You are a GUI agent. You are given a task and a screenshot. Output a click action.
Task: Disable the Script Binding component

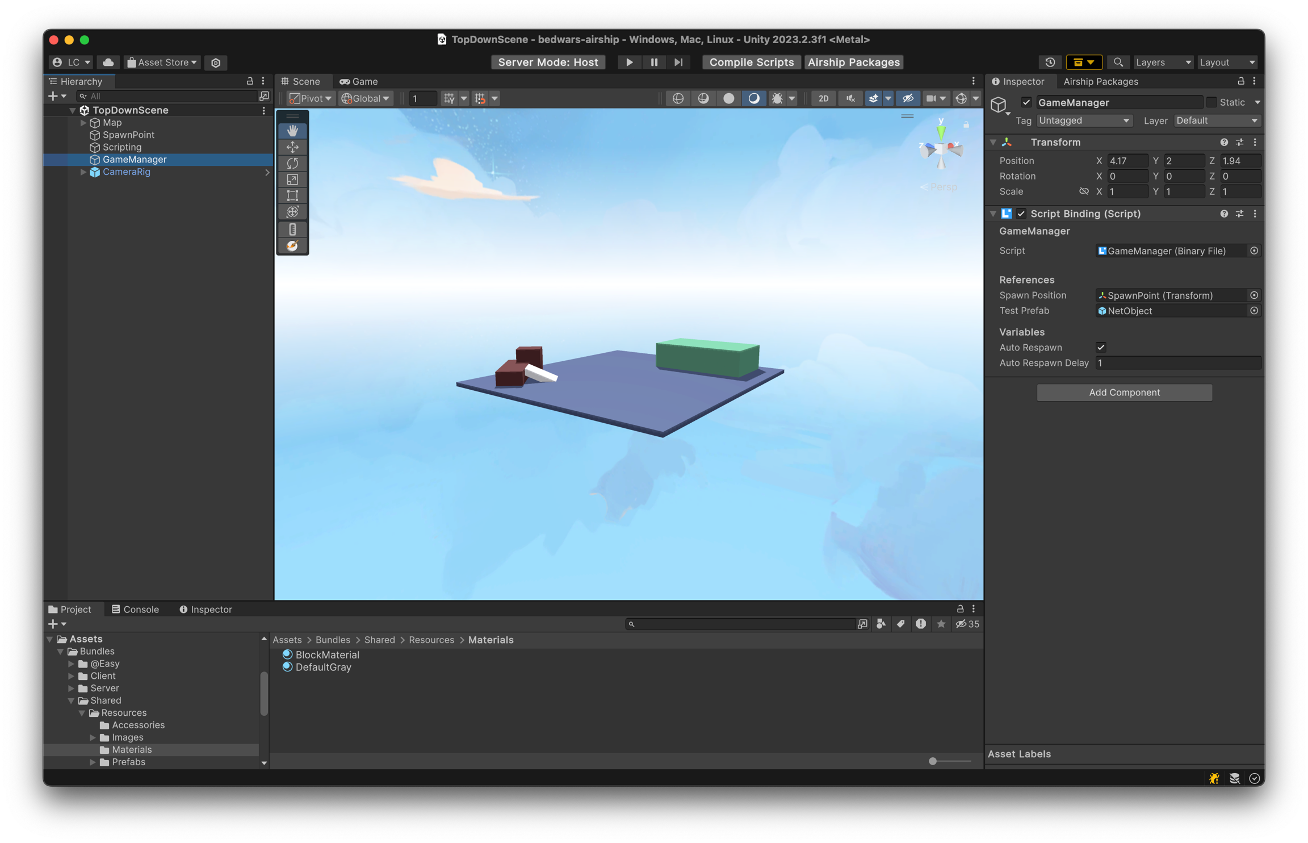[x=1021, y=214]
